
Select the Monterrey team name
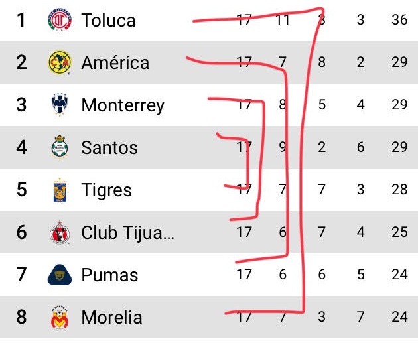point(123,105)
